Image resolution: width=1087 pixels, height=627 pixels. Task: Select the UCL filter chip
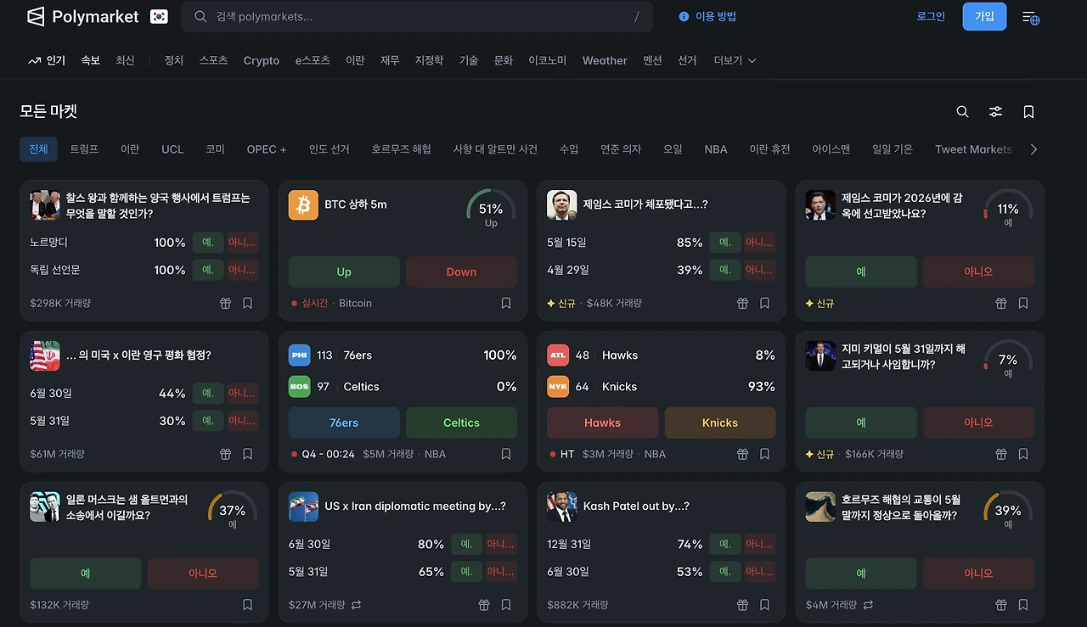pyautogui.click(x=172, y=148)
